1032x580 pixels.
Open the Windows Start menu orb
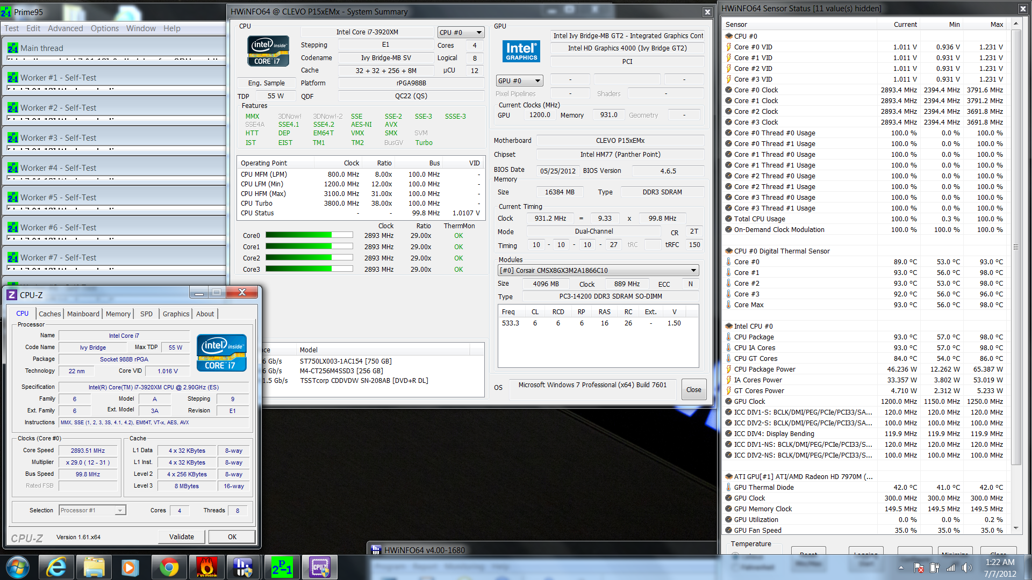coord(17,567)
